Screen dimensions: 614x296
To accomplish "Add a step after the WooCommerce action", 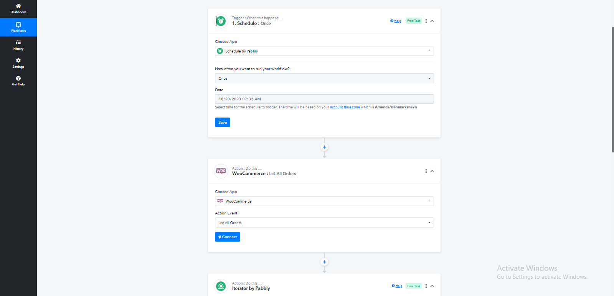I will [x=324, y=262].
